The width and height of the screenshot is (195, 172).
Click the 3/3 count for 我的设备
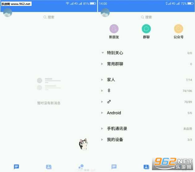pyautogui.click(x=190, y=140)
